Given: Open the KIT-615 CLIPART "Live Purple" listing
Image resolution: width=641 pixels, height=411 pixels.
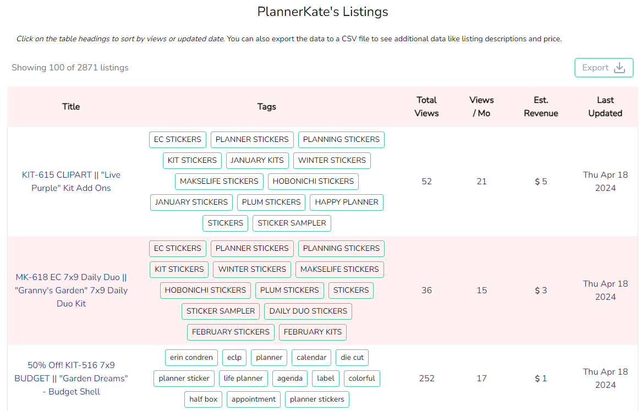Looking at the screenshot, I should point(71,182).
